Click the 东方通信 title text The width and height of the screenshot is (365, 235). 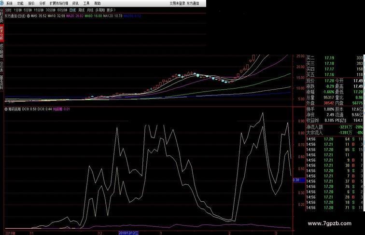(x=193, y=3)
